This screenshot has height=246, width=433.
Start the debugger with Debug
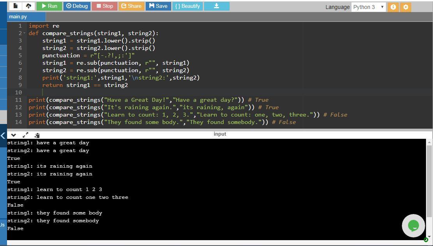(77, 6)
